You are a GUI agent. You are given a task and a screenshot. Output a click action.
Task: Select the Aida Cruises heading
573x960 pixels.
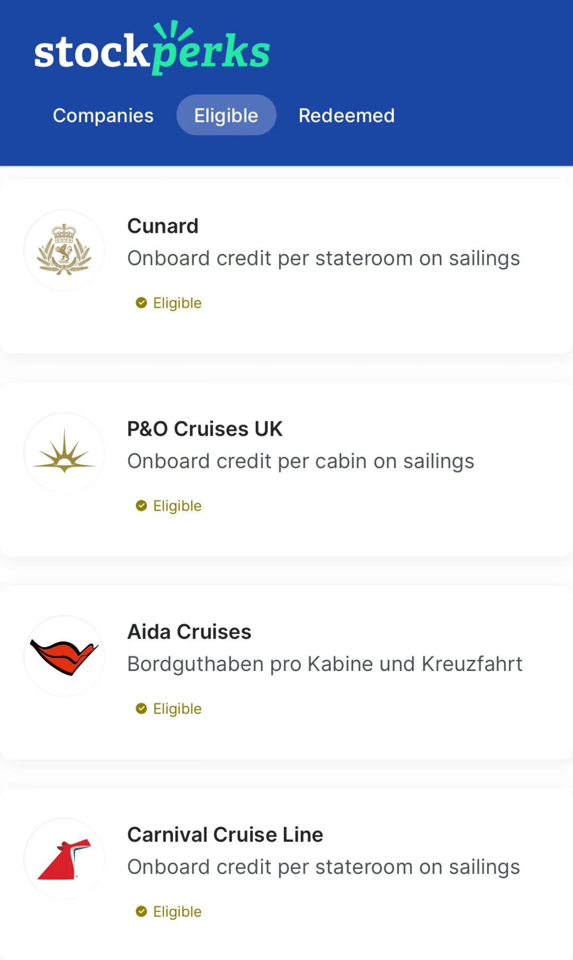(189, 632)
